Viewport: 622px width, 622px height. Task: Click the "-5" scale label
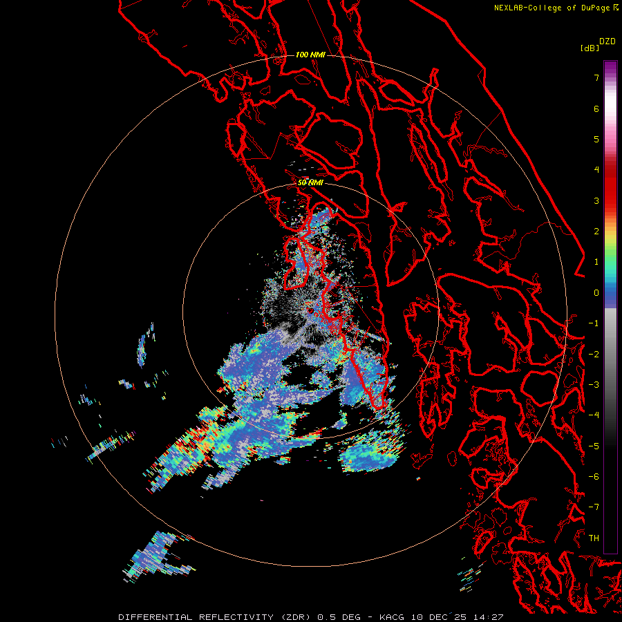pyautogui.click(x=594, y=446)
